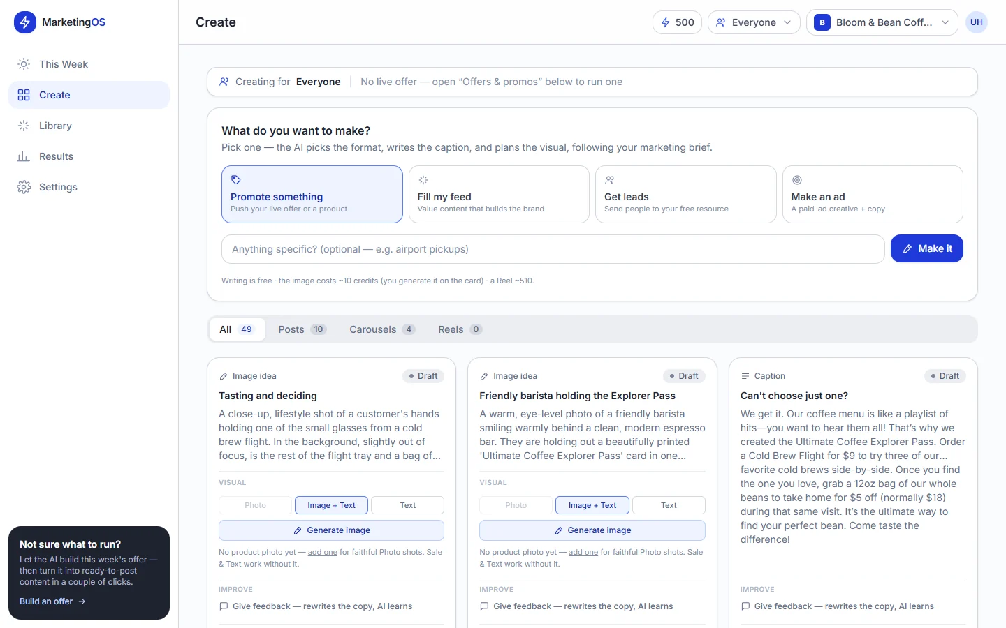Viewport: 1006px width, 628px height.
Task: Select the Promote something option
Action: click(x=312, y=194)
